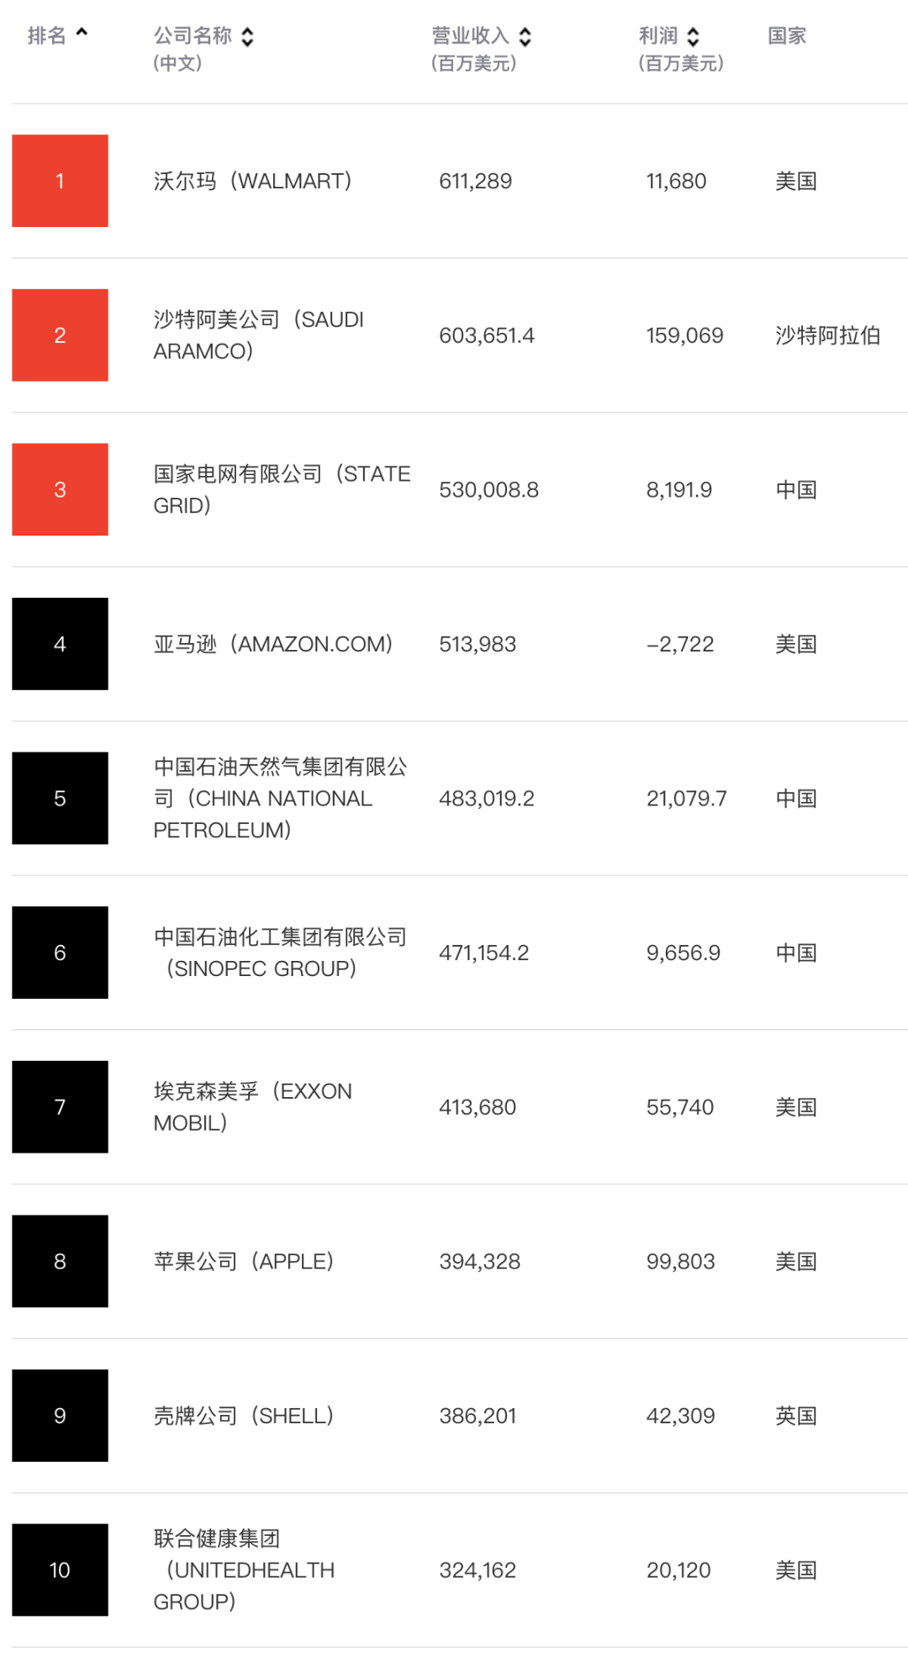Open 沃尔玛 (WALMART) company entry
This screenshot has height=1657, width=908.
[252, 181]
